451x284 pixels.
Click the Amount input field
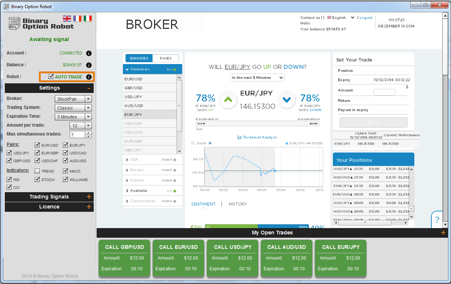(385, 92)
